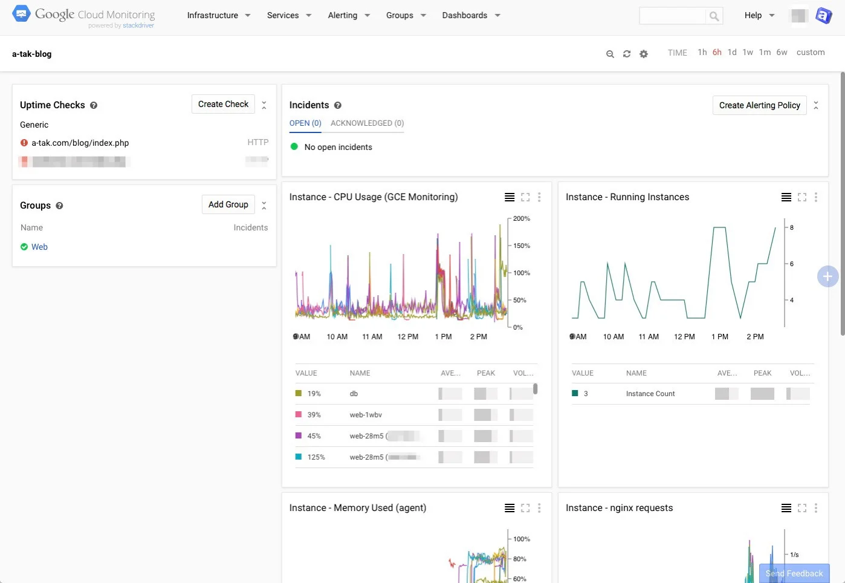Image resolution: width=845 pixels, height=583 pixels.
Task: Toggle legend list icon on Running Instances chart
Action: [x=786, y=197]
